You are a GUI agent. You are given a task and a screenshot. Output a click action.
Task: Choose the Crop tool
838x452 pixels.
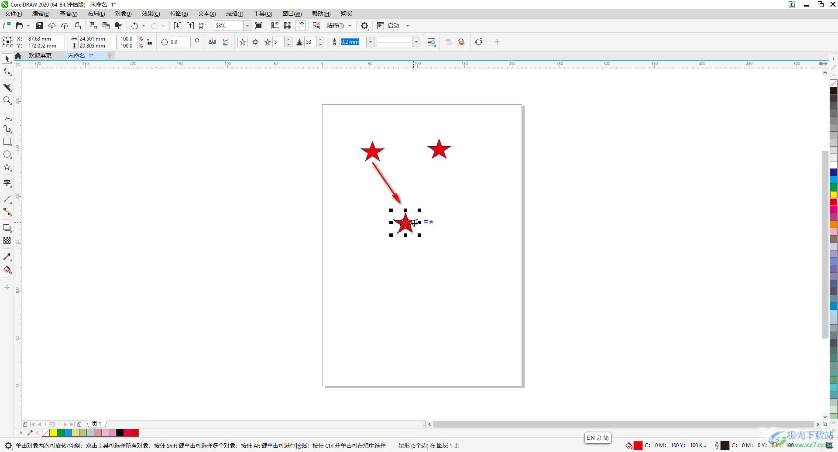7,87
